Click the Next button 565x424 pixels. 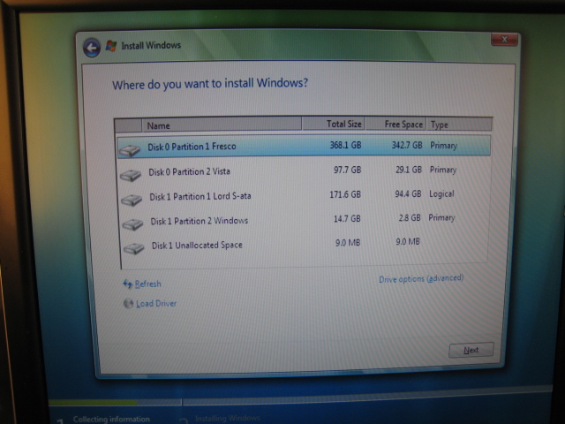click(x=471, y=350)
